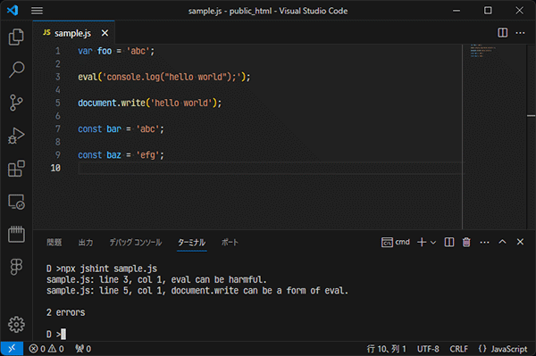Viewport: 536px width, 356px height.
Task: Kill terminal with trash icon
Action: (466, 242)
